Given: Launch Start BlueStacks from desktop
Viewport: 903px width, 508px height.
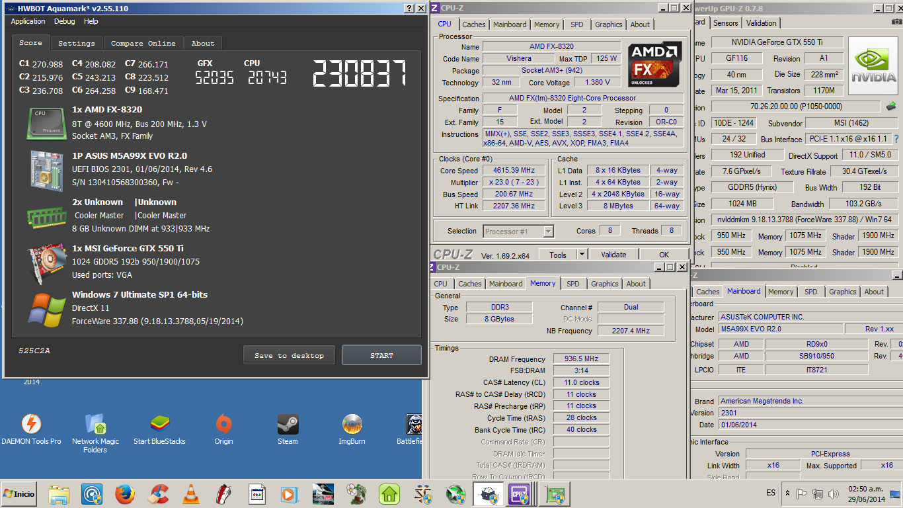Looking at the screenshot, I should pyautogui.click(x=159, y=429).
